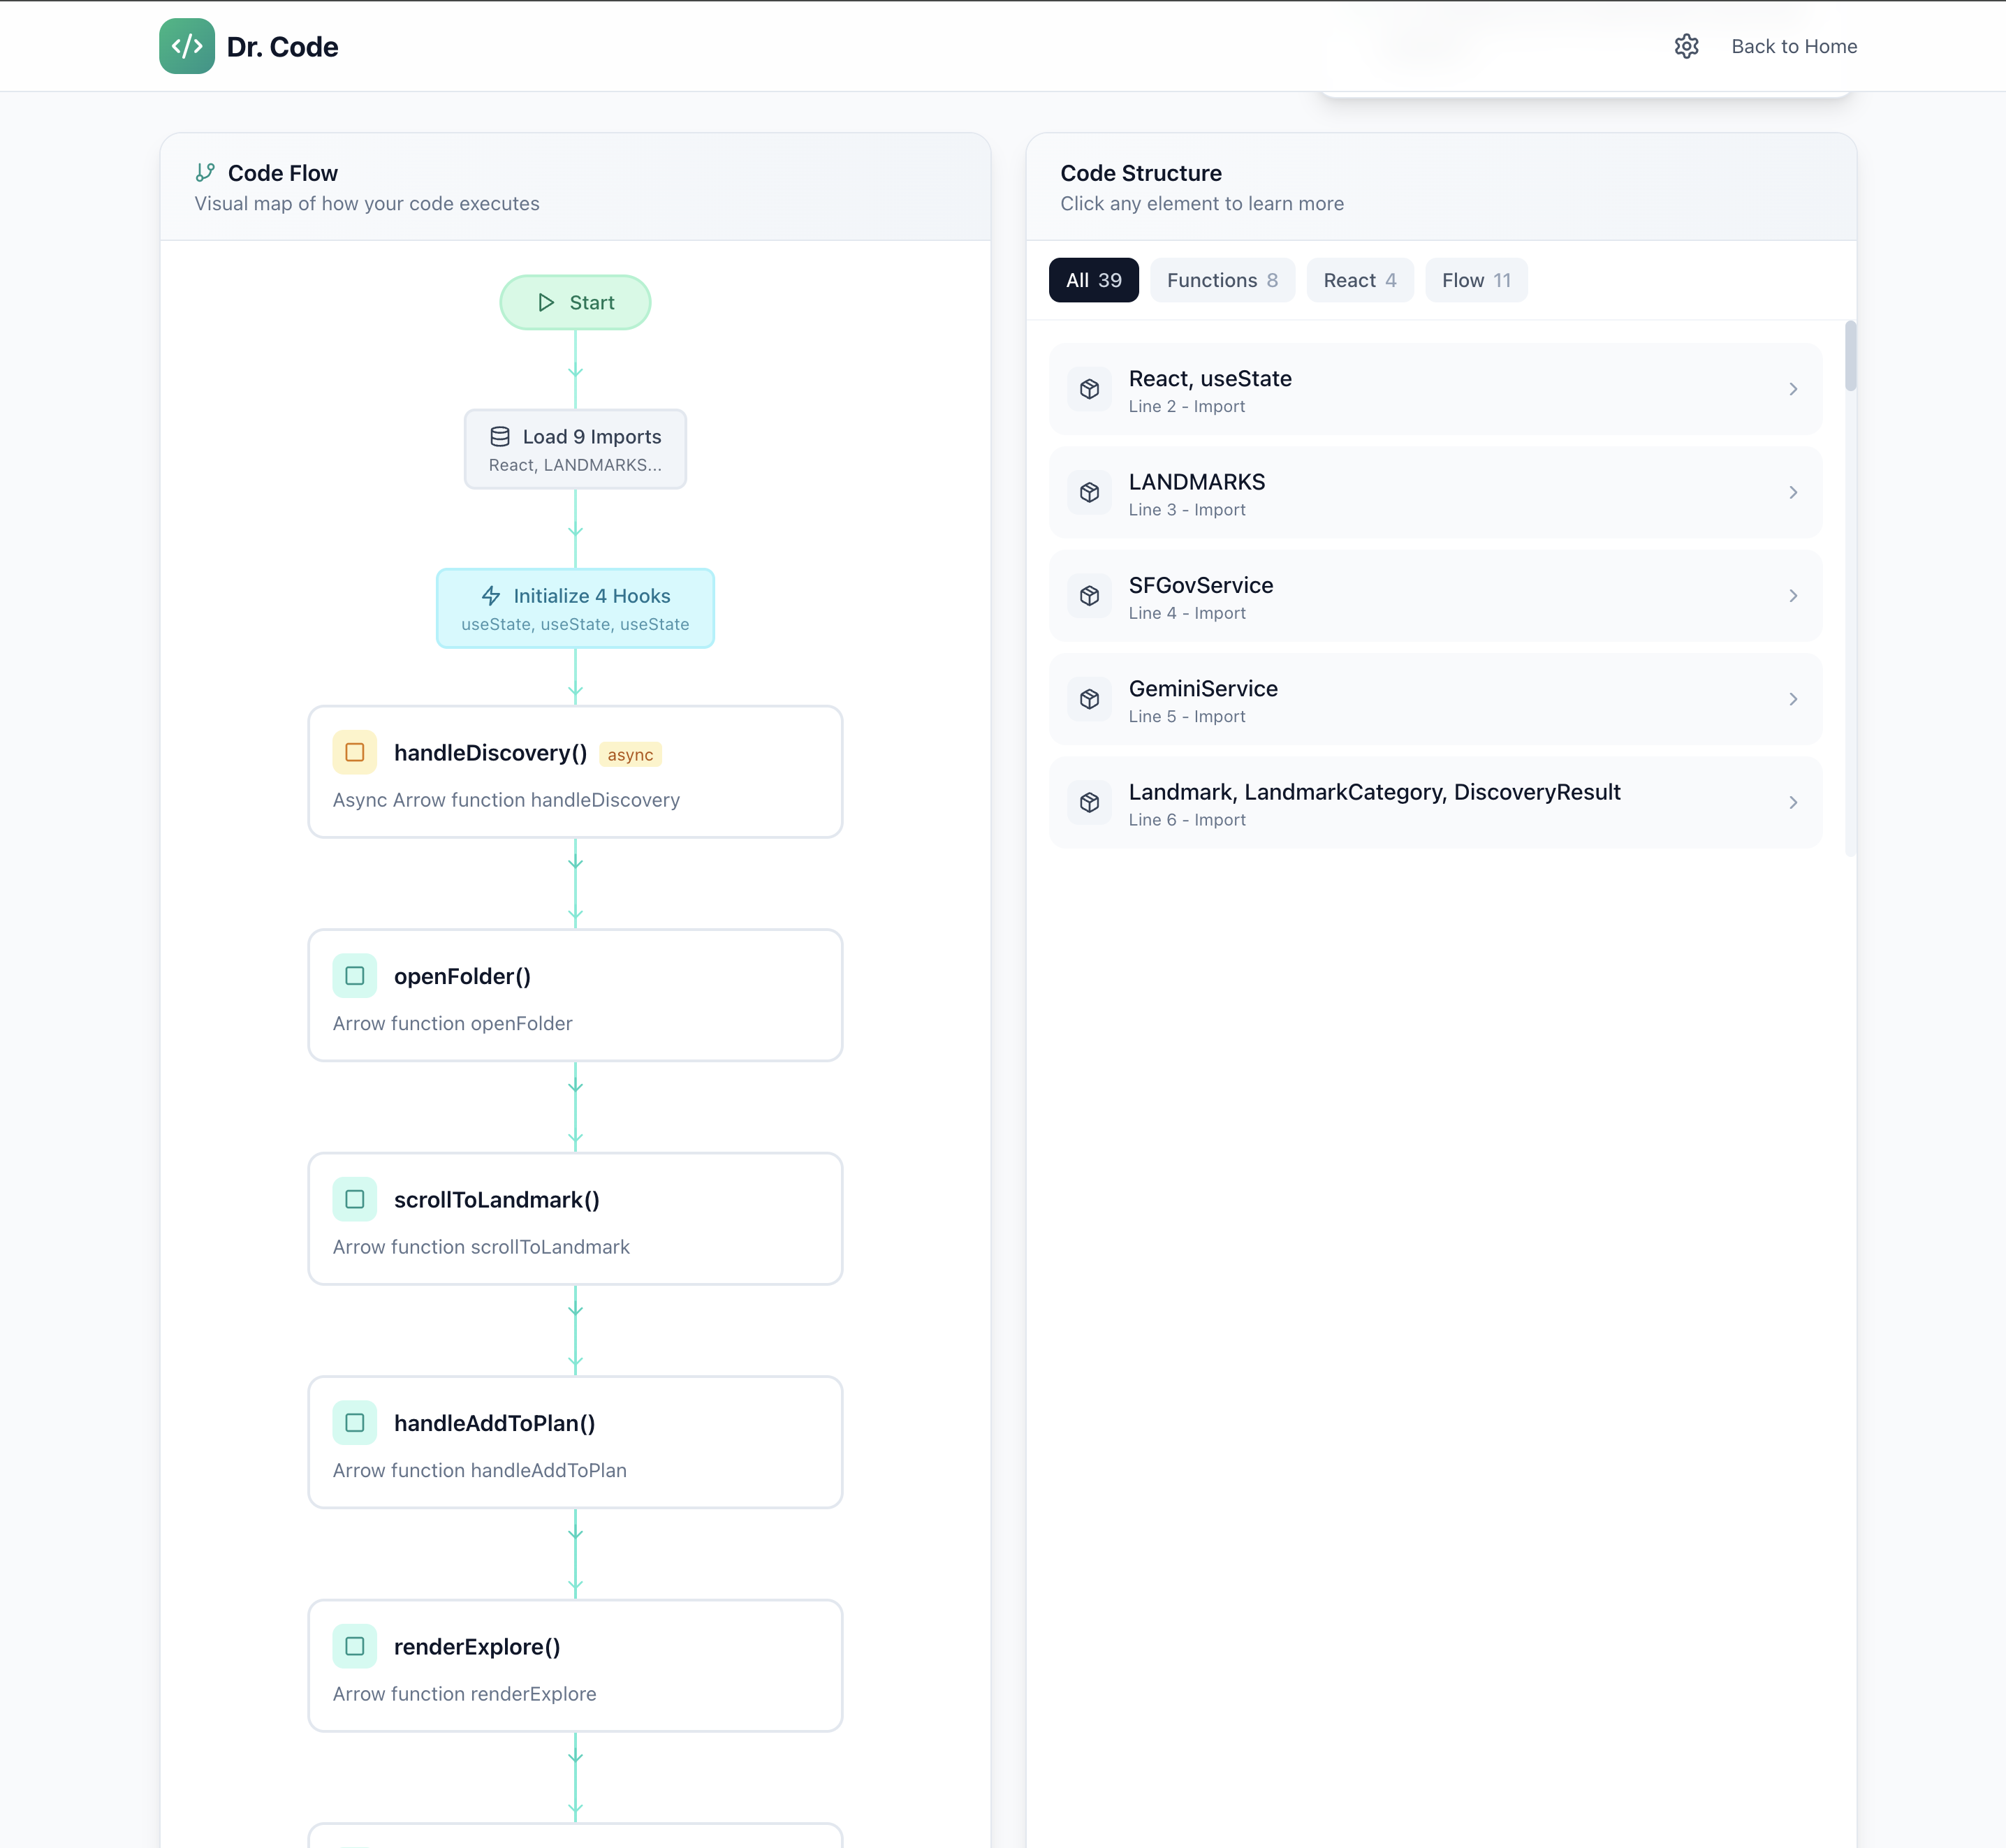This screenshot has height=1848, width=2006.
Task: Open settings via the gear icon
Action: (x=1686, y=46)
